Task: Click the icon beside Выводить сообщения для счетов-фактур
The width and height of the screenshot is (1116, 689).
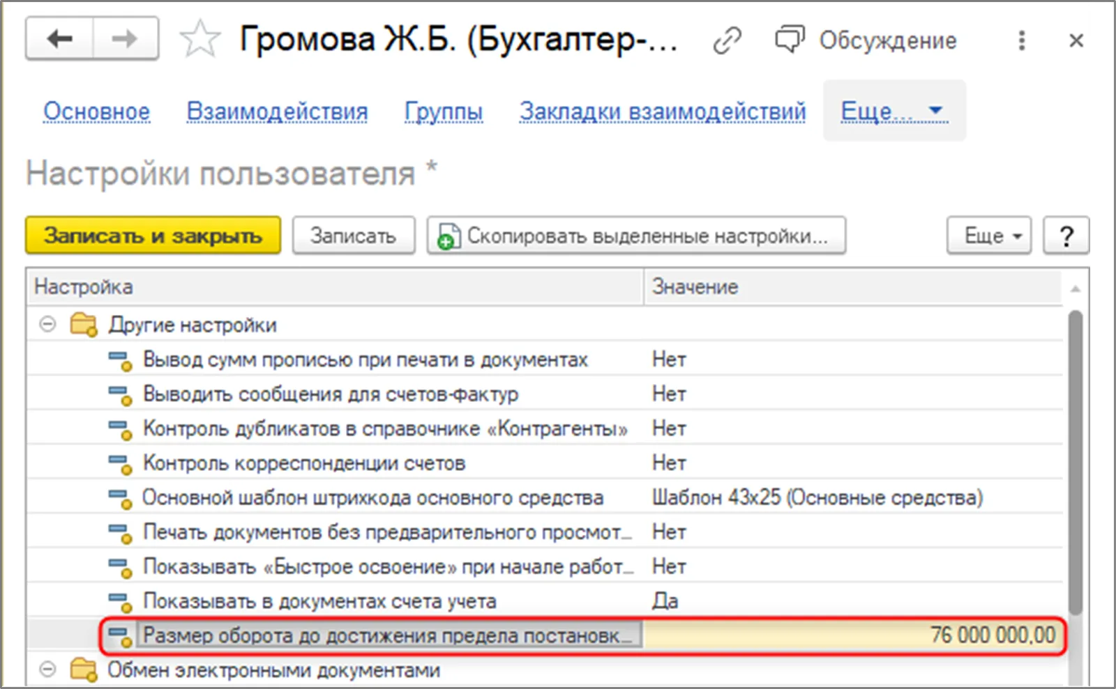Action: pos(120,394)
